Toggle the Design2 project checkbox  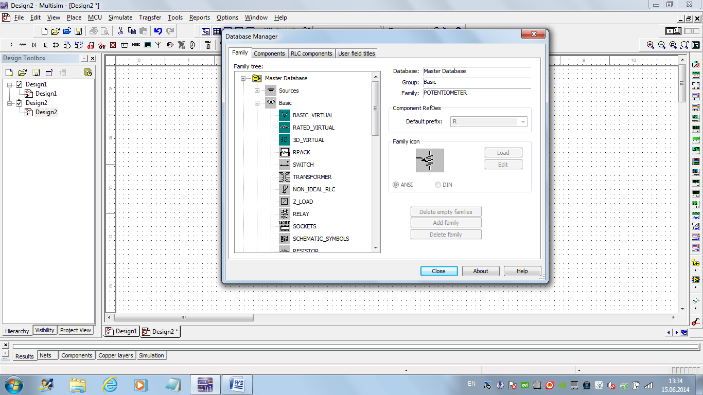coord(19,103)
